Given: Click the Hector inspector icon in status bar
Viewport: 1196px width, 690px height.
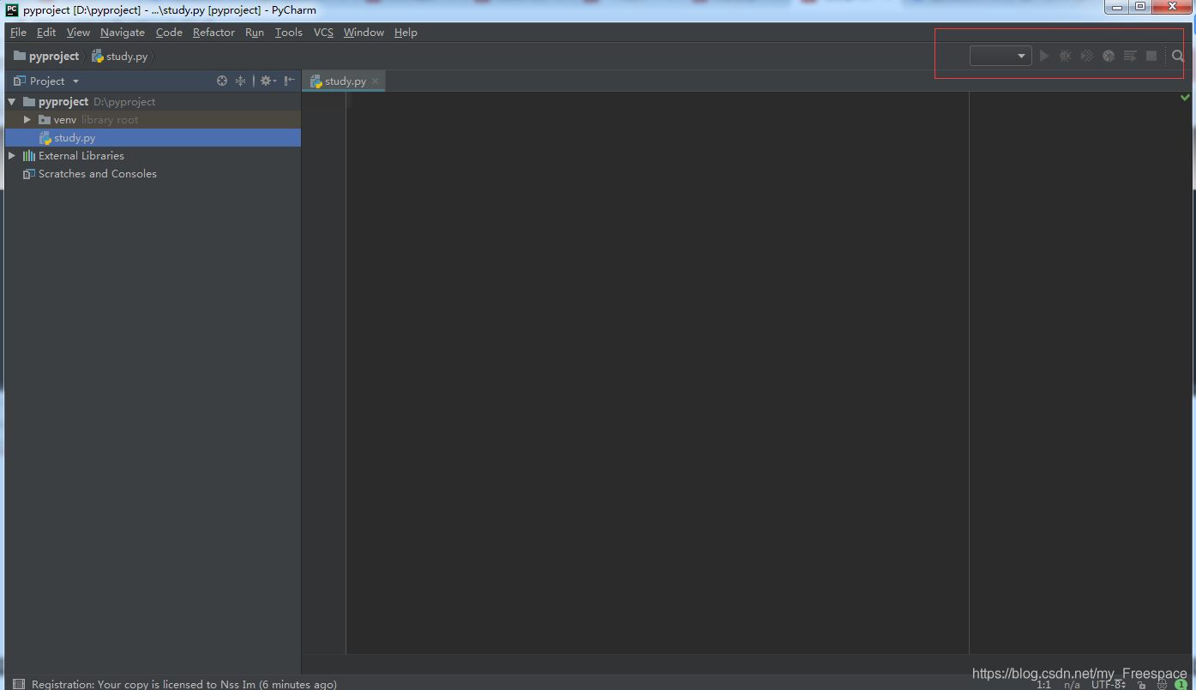Looking at the screenshot, I should 1163,685.
